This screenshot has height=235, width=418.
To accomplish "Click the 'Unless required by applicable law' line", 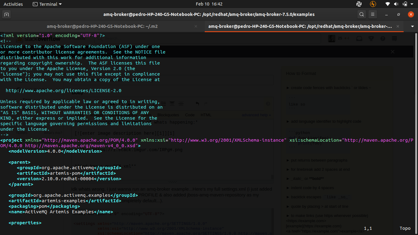I will [x=80, y=102].
